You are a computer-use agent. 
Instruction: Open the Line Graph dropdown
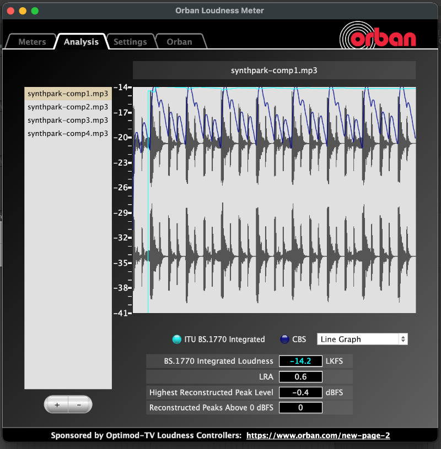(x=362, y=340)
